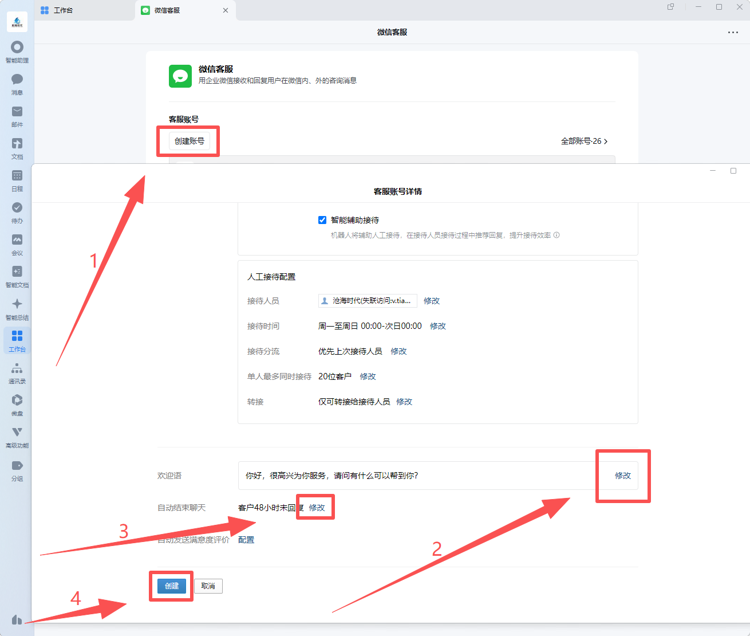The height and width of the screenshot is (636, 750).
Task: Select the 工作台 workbench sidebar icon
Action: point(17,340)
